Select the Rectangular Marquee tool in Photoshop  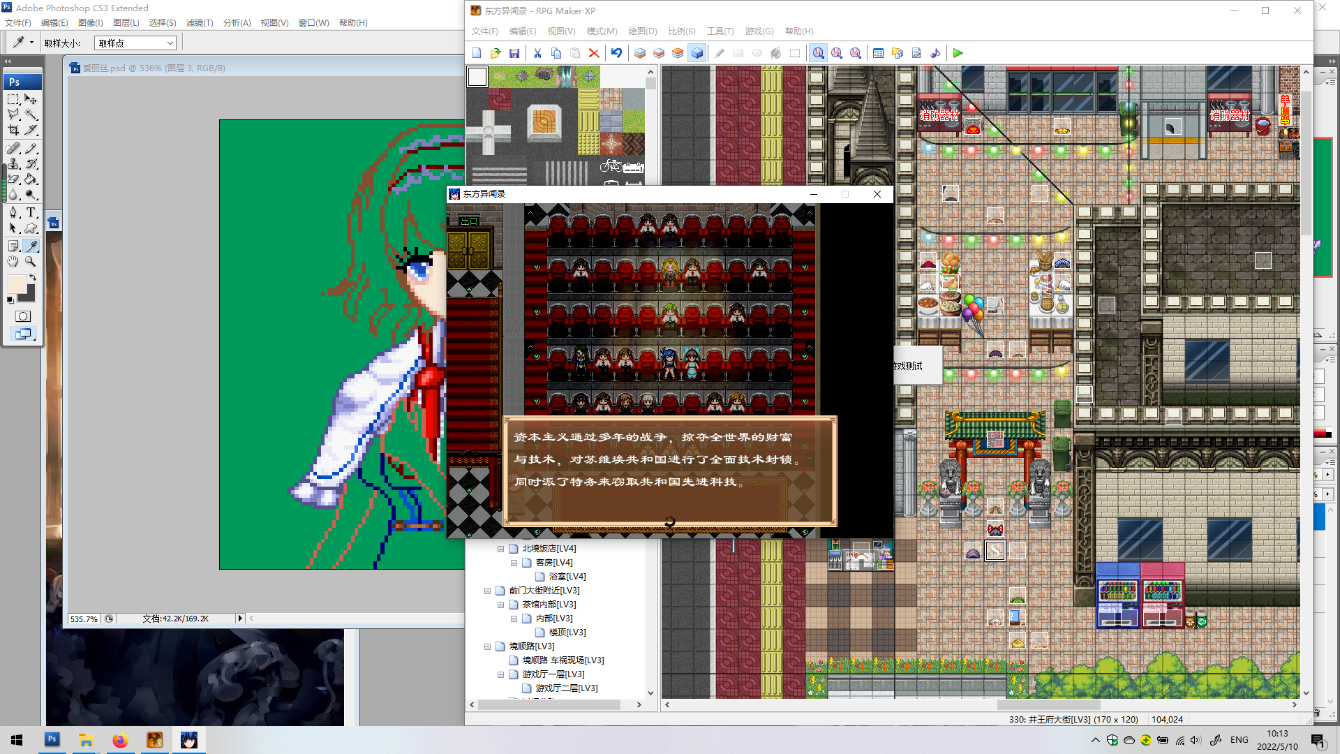coord(14,99)
